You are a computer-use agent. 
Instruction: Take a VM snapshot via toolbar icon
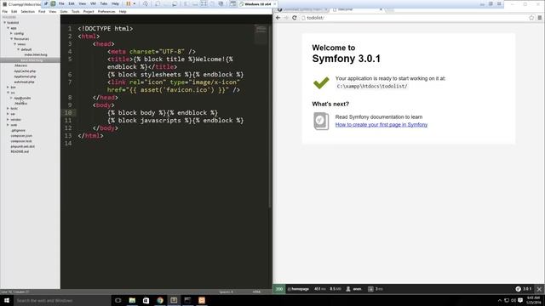158,3
